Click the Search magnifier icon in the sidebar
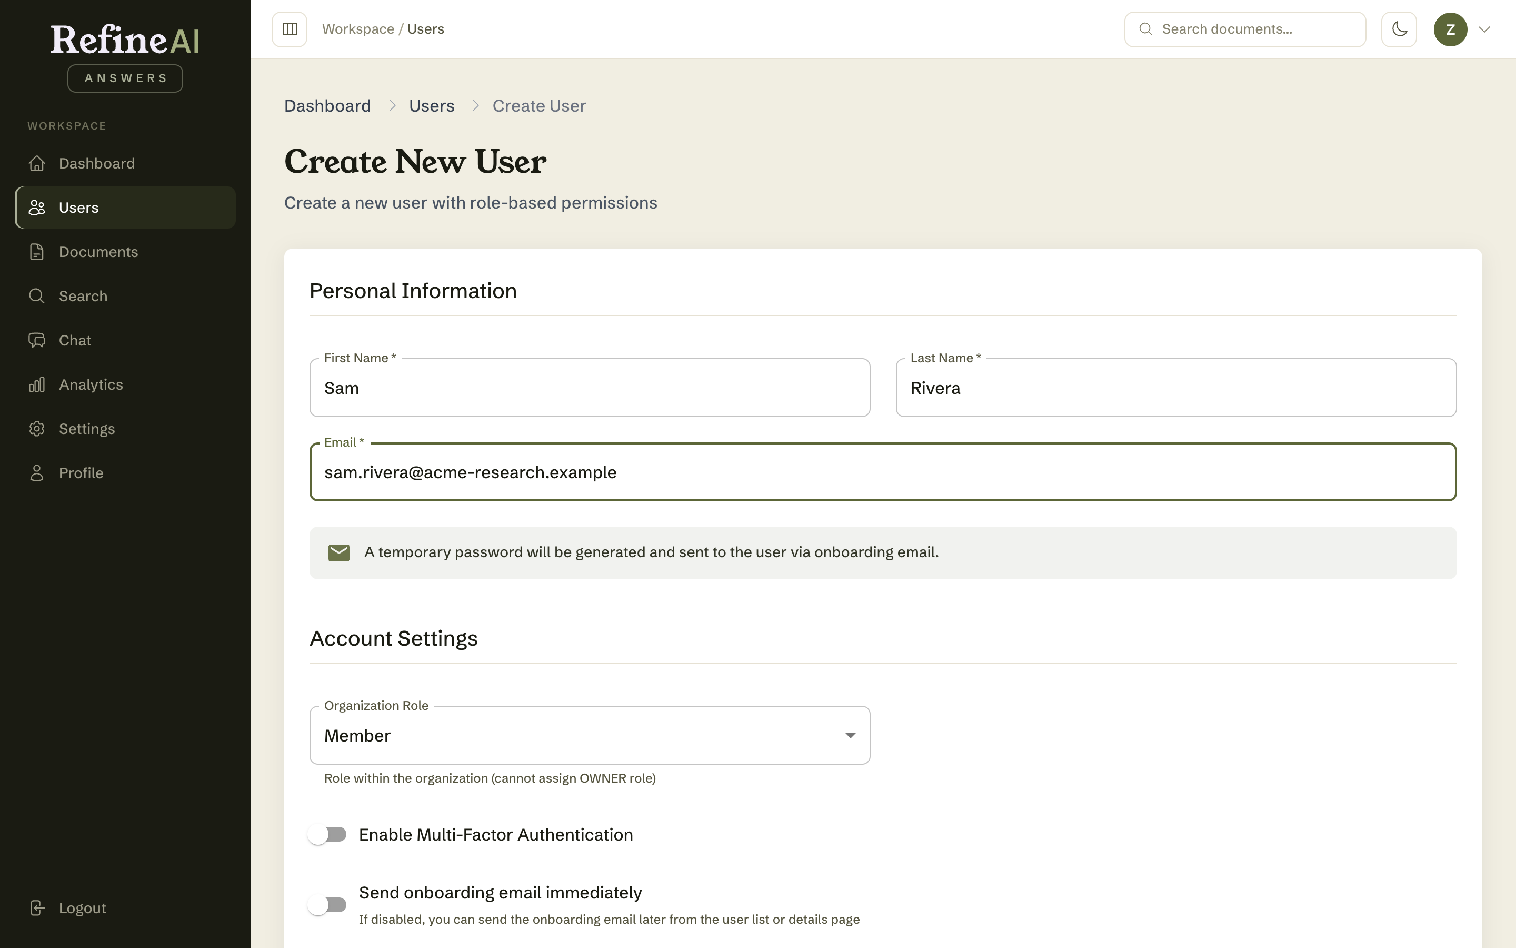 tap(37, 296)
